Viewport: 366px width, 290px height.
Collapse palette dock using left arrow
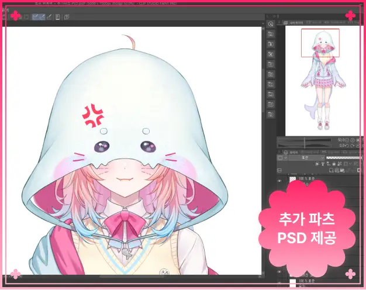268,16
